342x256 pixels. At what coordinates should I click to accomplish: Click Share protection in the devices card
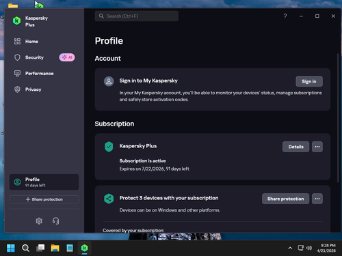point(285,199)
